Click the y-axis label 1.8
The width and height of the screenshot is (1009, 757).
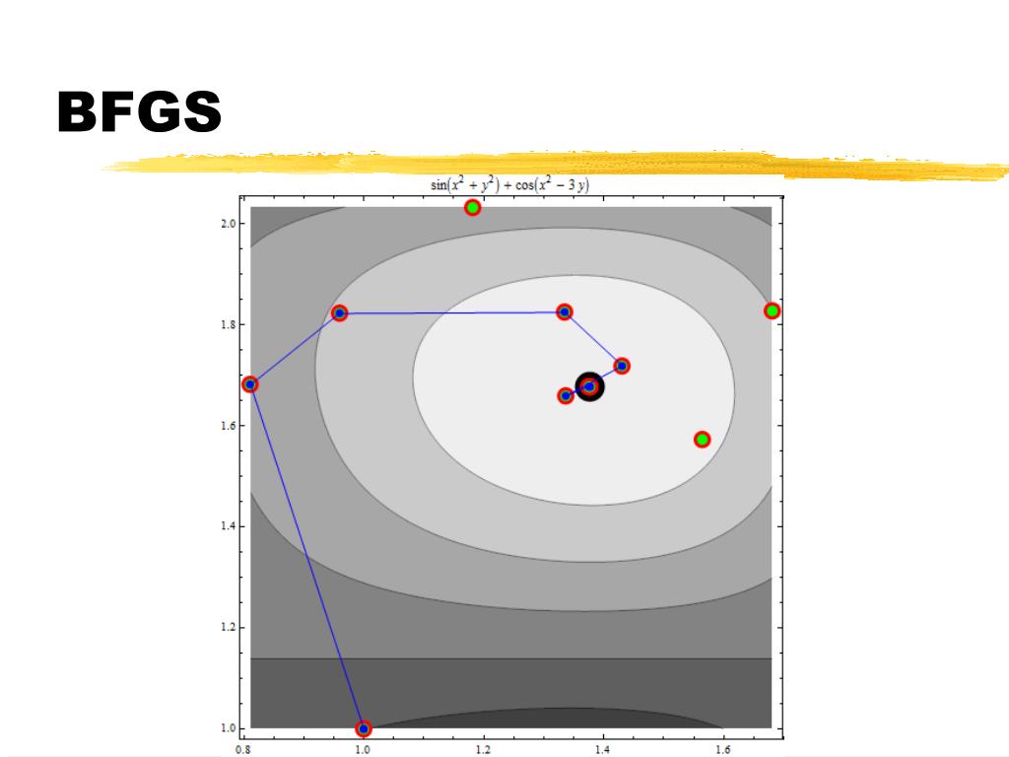229,324
